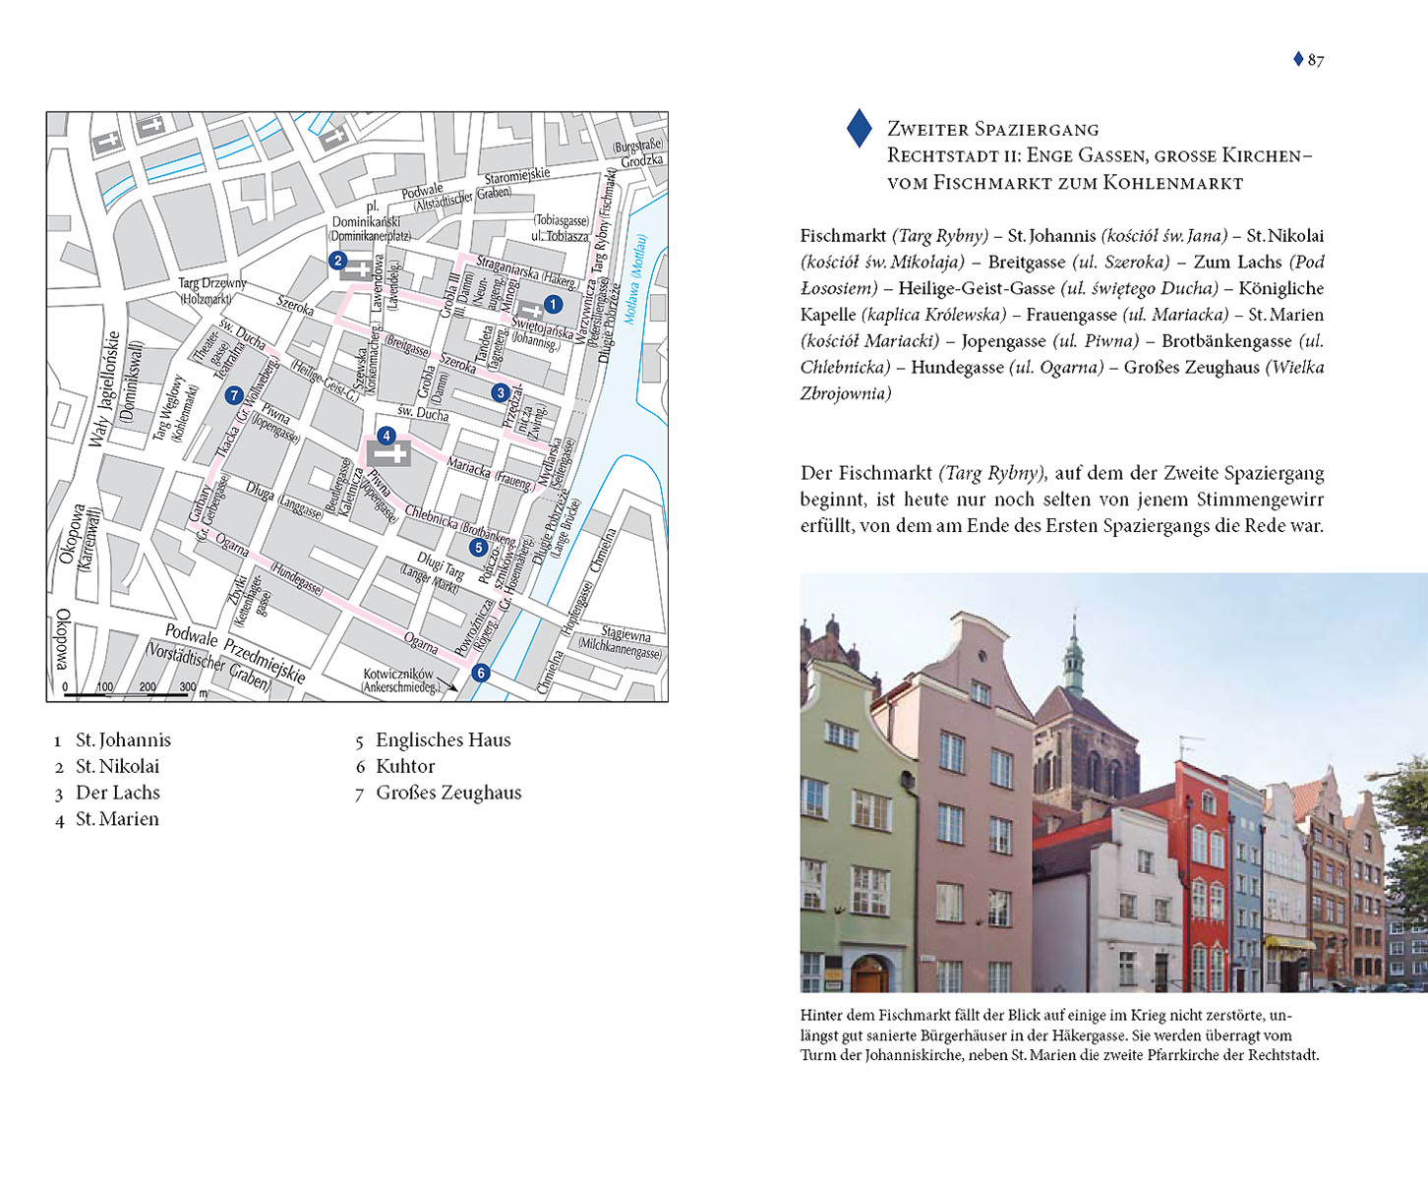The image size is (1428, 1180).
Task: Click legend entry "3 Der Lachs"
Action: [x=107, y=793]
